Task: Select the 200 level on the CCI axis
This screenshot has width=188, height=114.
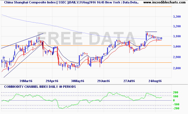Action: [175, 93]
